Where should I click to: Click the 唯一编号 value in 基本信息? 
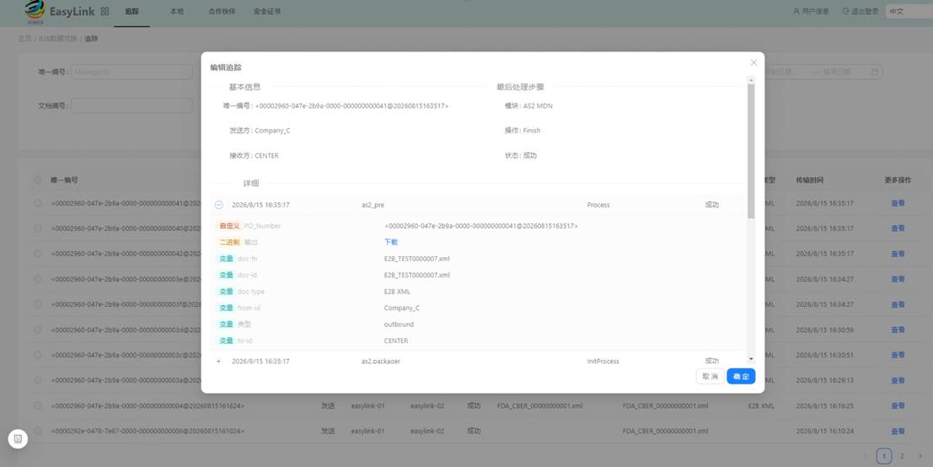(x=351, y=106)
